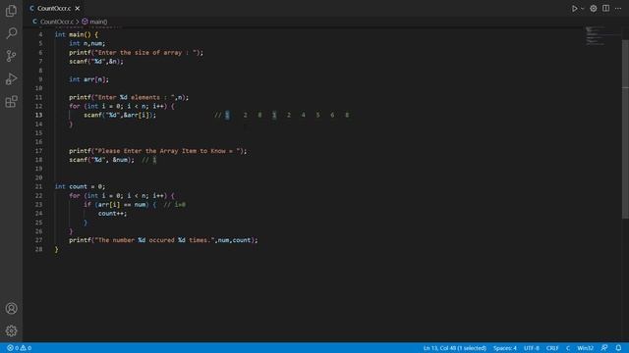Run the C file with play button
This screenshot has width=629, height=353.
click(x=574, y=9)
